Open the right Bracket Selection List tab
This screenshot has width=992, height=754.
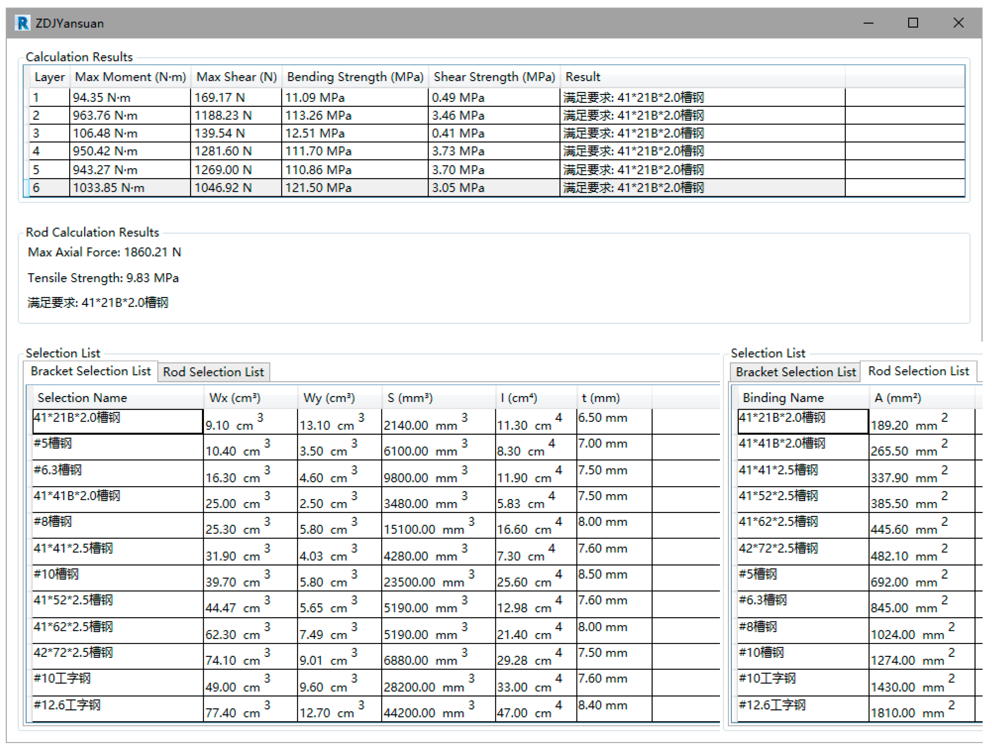tap(795, 372)
